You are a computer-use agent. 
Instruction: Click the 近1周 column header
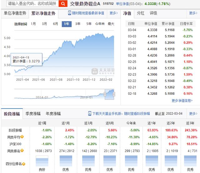(42, 123)
